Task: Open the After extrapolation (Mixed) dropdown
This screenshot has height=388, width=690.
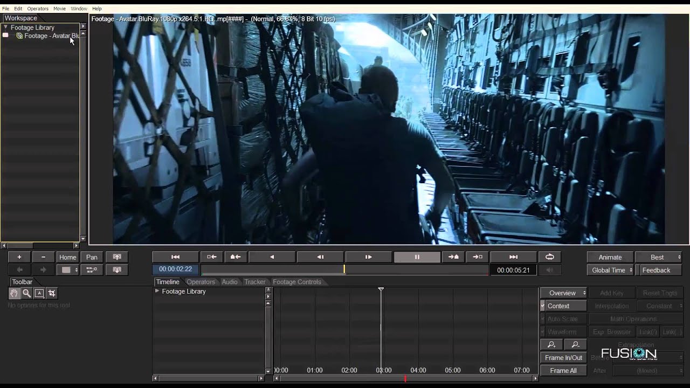Action: click(648, 370)
